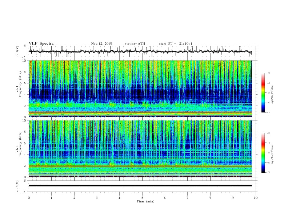Click time axis tick label "1"

click(x=51, y=198)
